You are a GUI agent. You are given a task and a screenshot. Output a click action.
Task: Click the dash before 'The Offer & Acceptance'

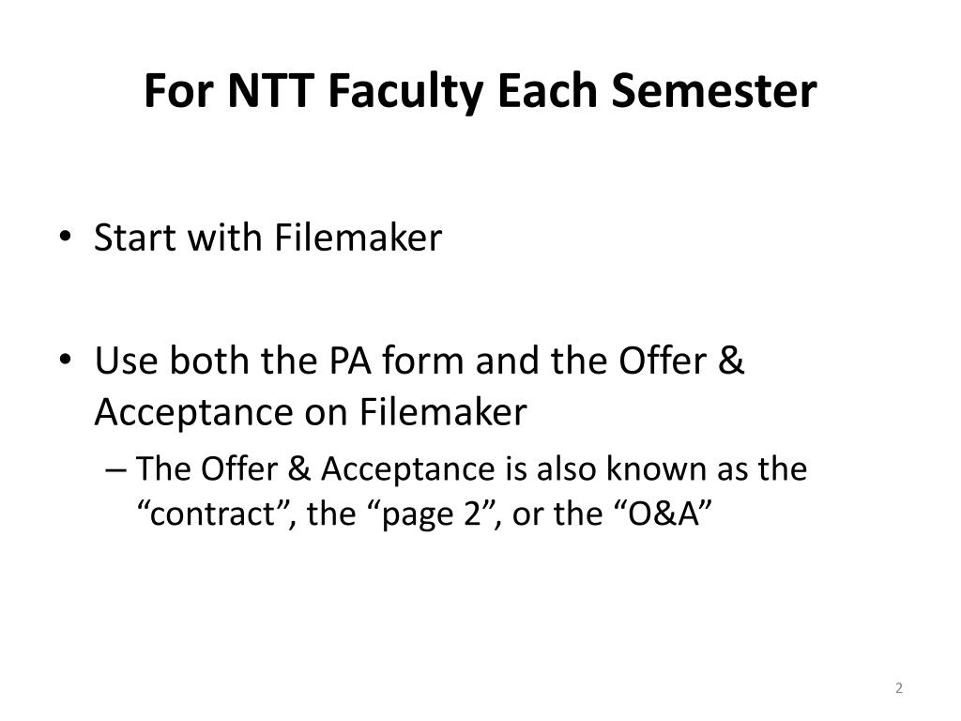point(115,469)
